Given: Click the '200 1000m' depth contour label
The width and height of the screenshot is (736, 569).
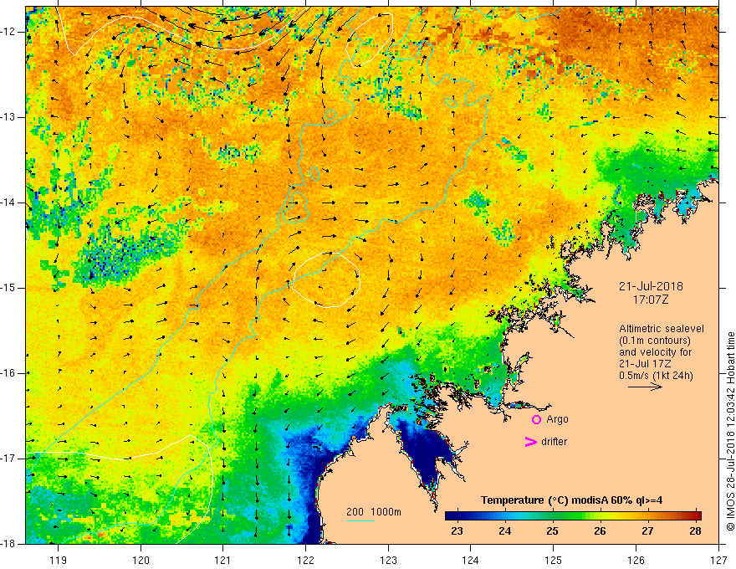Looking at the screenshot, I should [374, 512].
